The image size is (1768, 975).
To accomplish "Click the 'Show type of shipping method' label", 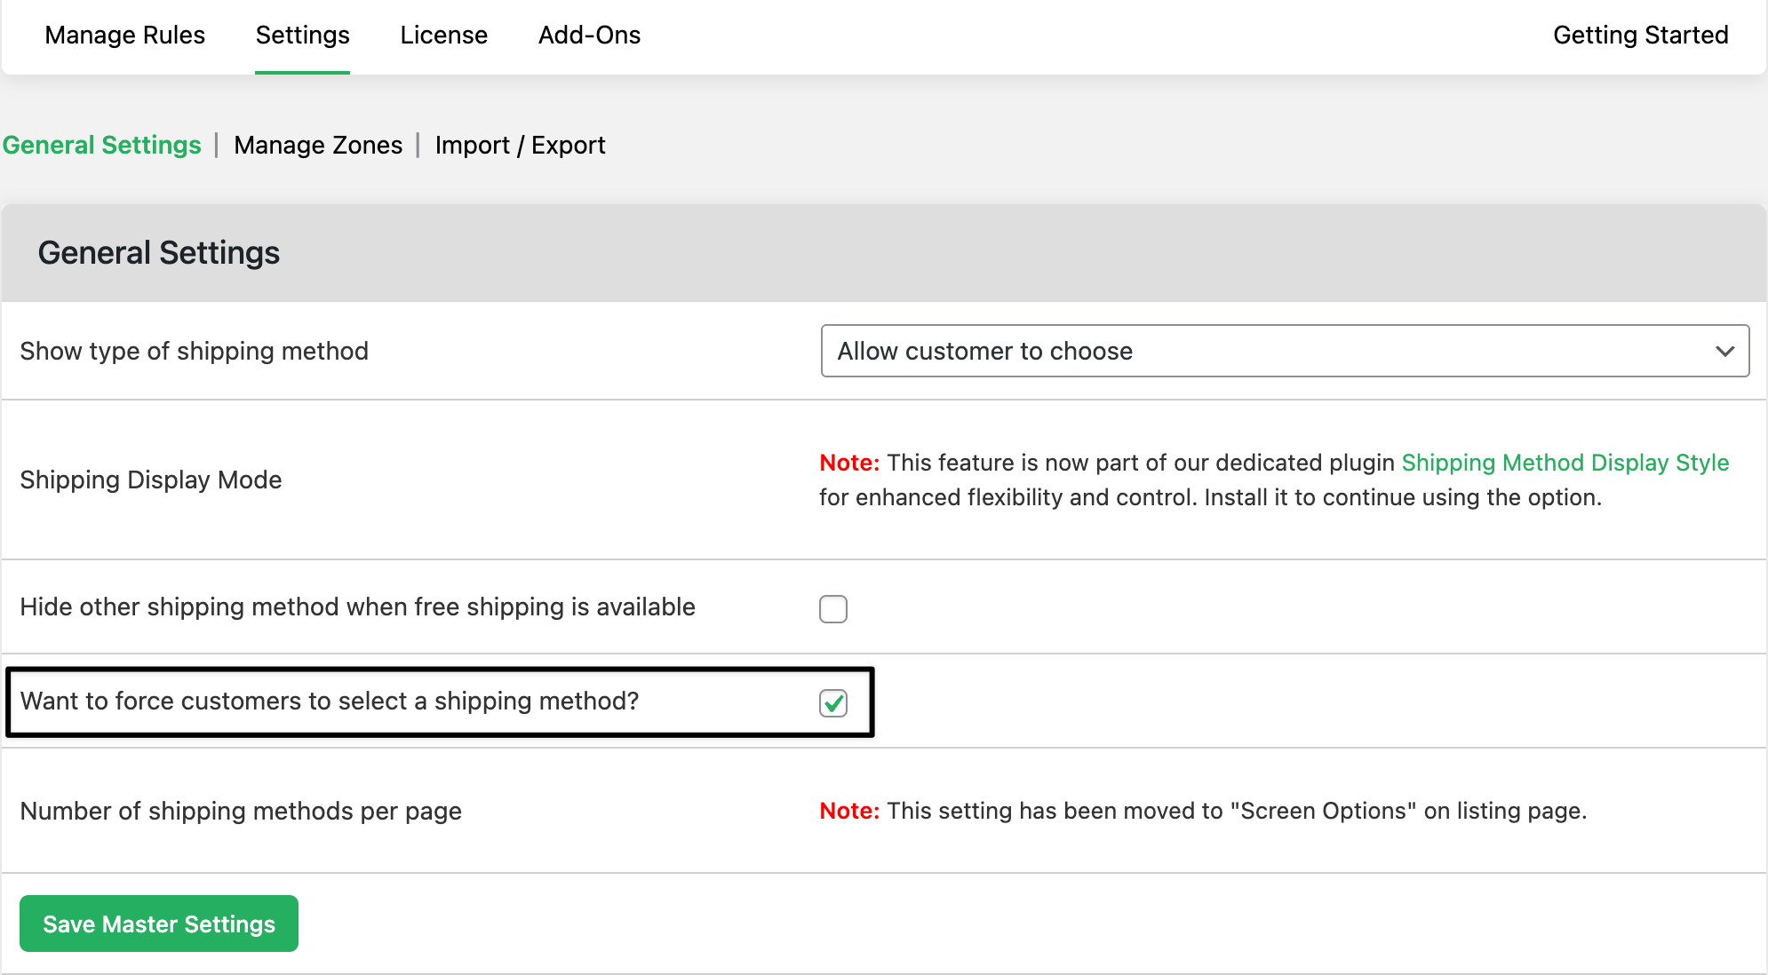I will 194,351.
